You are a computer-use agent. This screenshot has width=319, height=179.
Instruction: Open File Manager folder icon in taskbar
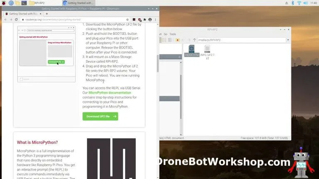point(18,3)
